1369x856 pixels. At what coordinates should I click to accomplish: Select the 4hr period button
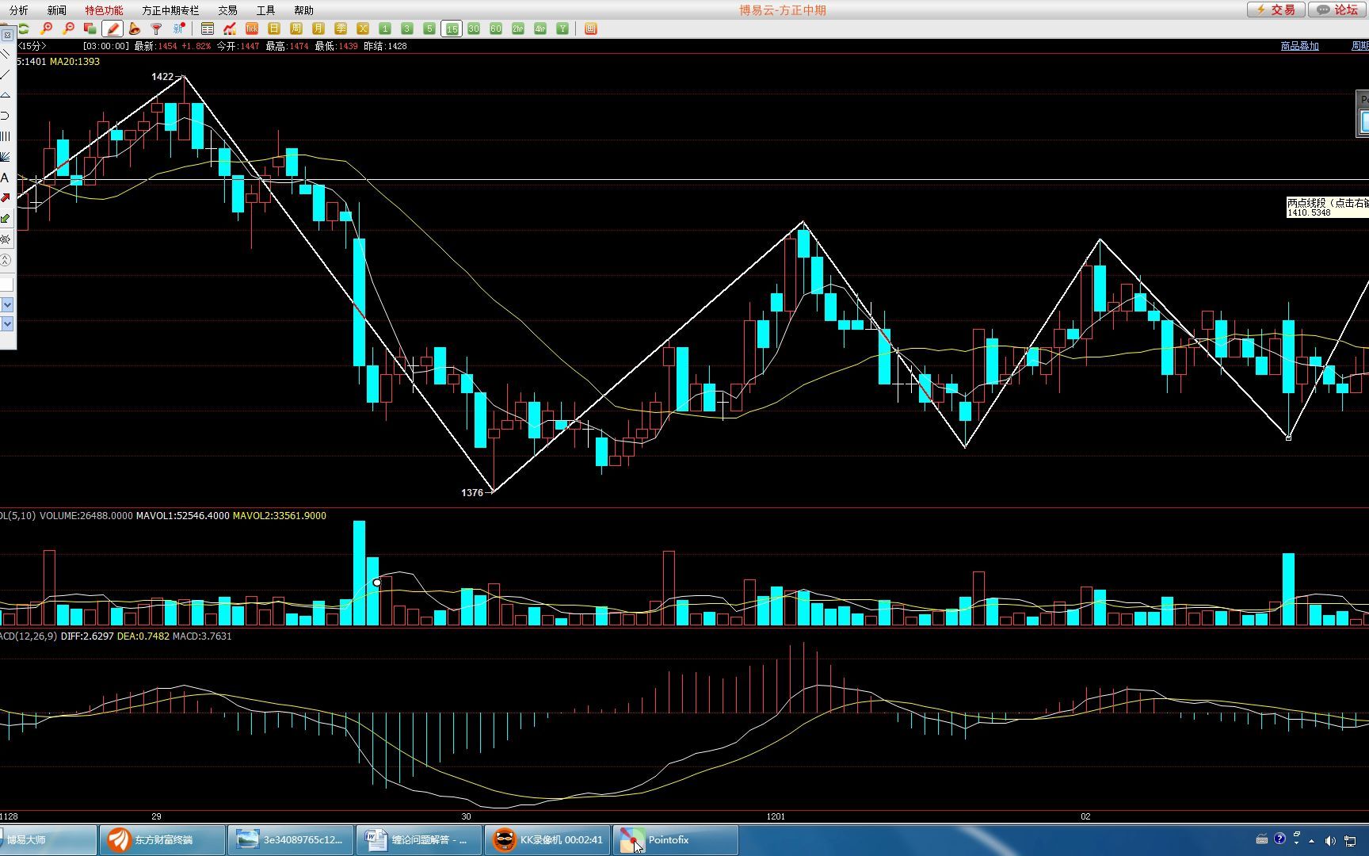click(540, 29)
